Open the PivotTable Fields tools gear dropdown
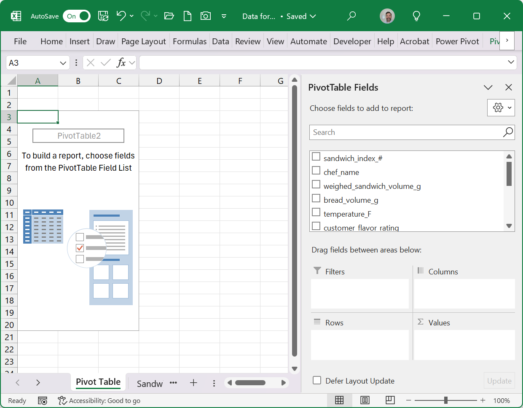The width and height of the screenshot is (523, 408). (x=501, y=108)
